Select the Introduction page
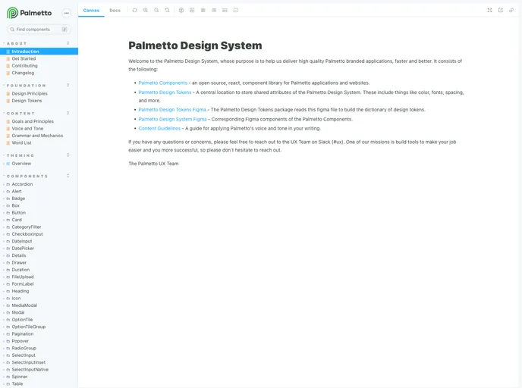Viewport: 522px width, 388px height. (x=39, y=52)
